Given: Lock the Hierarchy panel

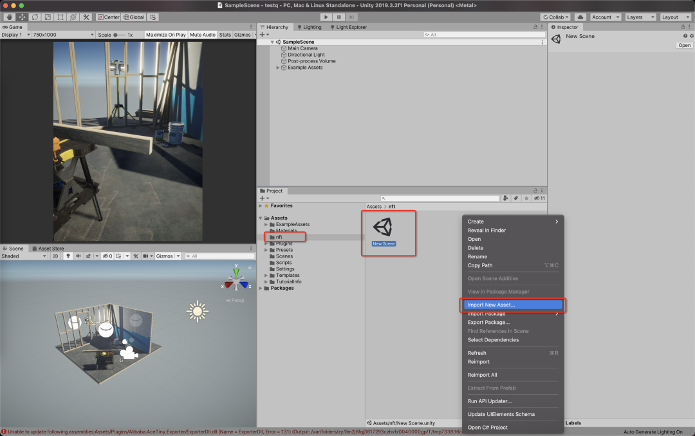Looking at the screenshot, I should 535,27.
